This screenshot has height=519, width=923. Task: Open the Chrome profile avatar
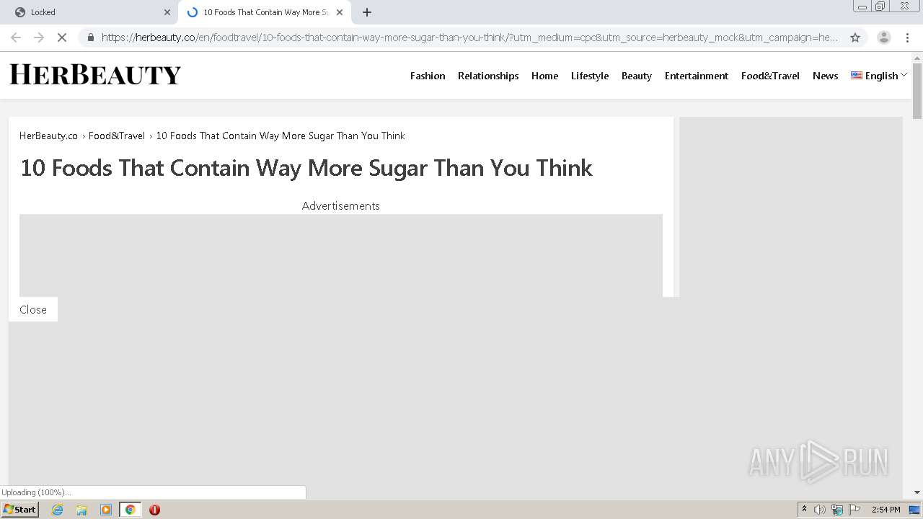click(884, 37)
